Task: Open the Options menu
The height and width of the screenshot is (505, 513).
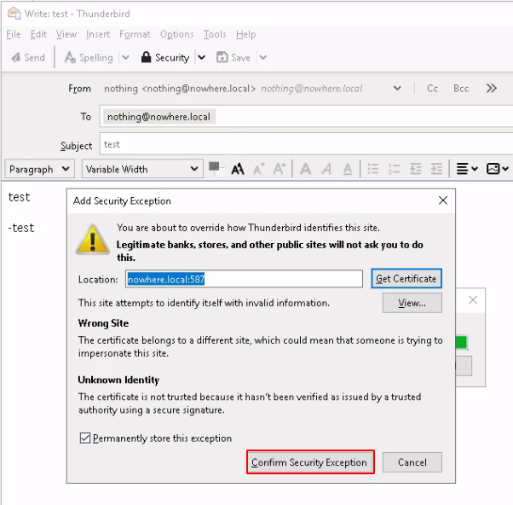Action: tap(177, 34)
